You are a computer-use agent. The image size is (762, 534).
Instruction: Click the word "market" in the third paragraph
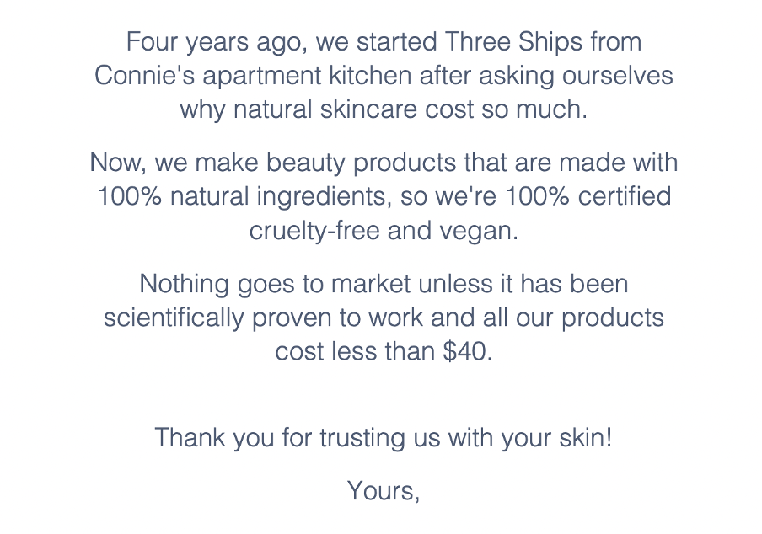click(370, 283)
